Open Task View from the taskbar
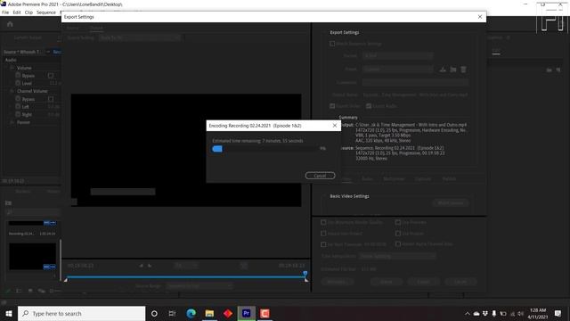This screenshot has width=570, height=321. click(172, 313)
